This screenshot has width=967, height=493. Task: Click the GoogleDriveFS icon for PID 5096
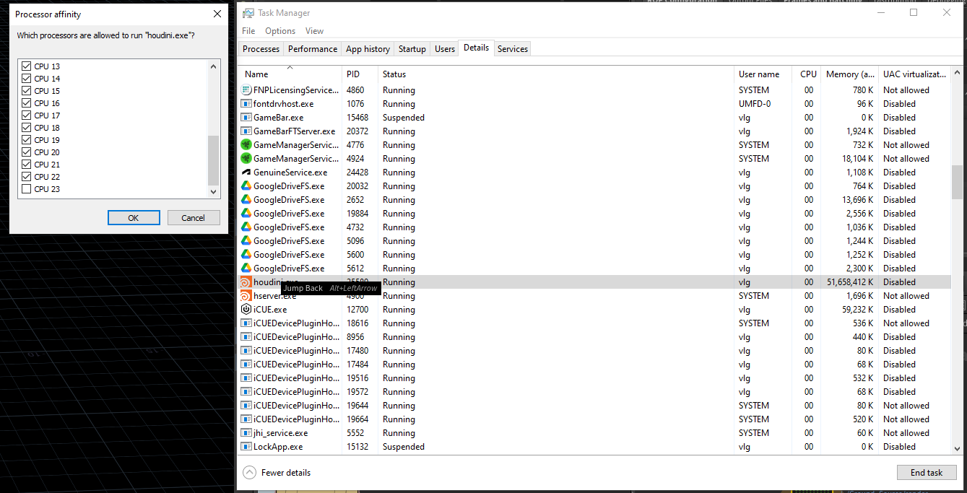click(x=246, y=241)
